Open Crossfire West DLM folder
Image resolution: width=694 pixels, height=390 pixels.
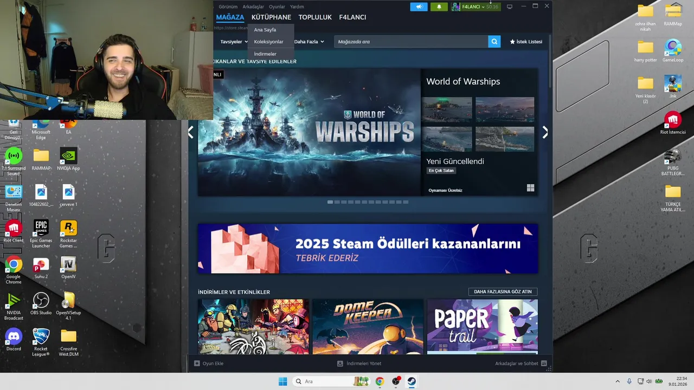tap(68, 342)
